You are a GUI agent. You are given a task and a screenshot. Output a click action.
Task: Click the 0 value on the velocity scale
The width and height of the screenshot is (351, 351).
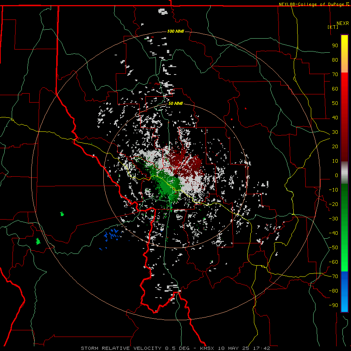click(x=337, y=175)
